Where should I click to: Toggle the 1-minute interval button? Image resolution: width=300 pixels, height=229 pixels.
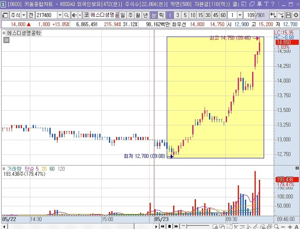pos(170,15)
